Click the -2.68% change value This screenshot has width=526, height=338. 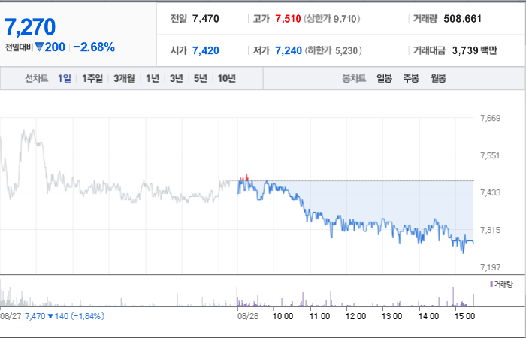pyautogui.click(x=94, y=47)
